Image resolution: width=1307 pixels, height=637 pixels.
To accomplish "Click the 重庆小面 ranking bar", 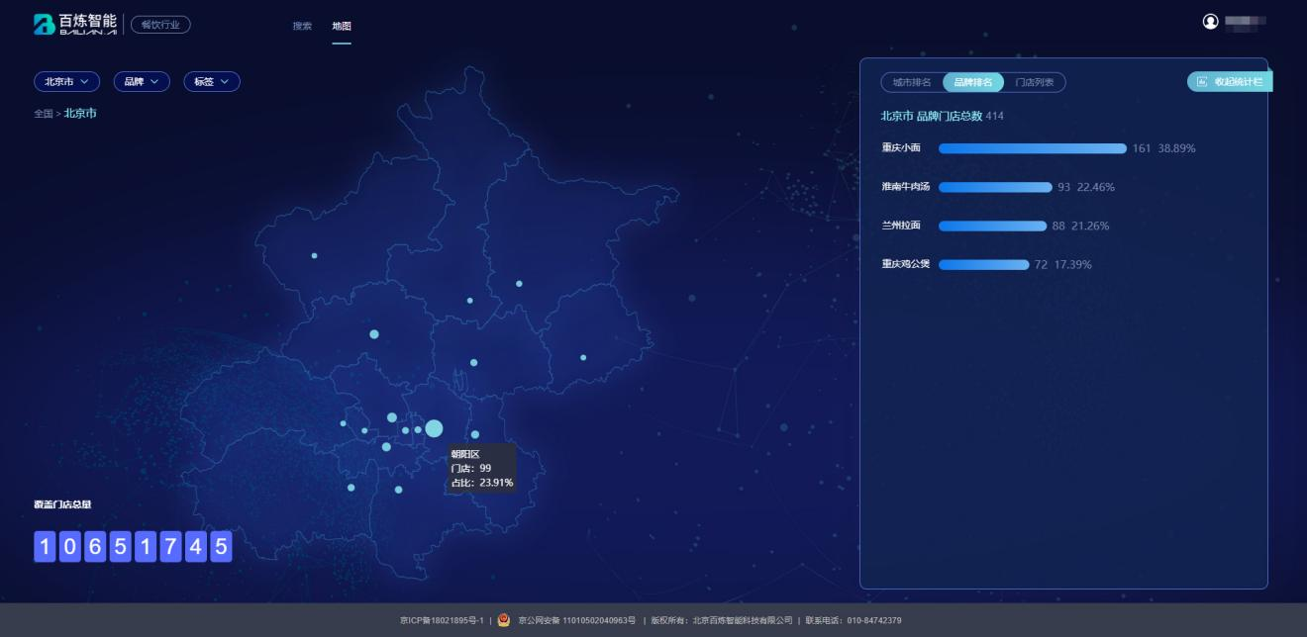I will point(1032,148).
